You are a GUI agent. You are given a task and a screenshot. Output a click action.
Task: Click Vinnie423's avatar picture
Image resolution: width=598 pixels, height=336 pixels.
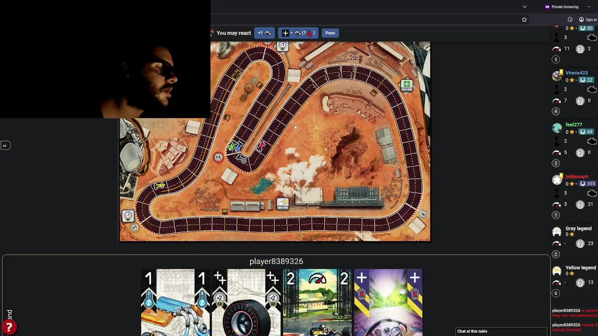tap(556, 76)
